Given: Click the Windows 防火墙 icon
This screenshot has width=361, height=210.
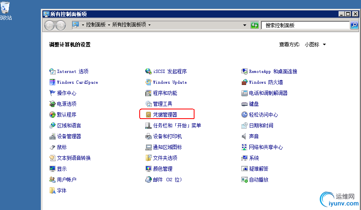Looking at the screenshot, I should pos(244,82).
